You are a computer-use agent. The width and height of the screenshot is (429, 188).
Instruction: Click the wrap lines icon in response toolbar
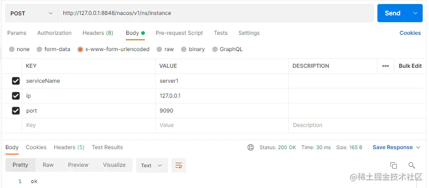tap(179, 165)
